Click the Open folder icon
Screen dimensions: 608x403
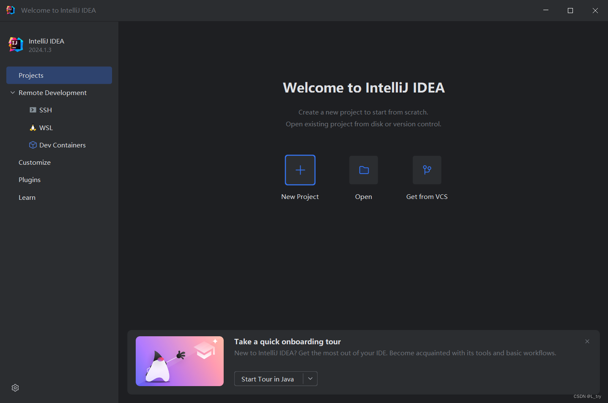[364, 170]
